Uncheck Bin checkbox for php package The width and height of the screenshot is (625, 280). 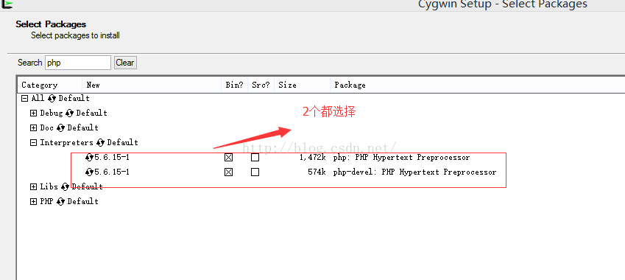pyautogui.click(x=228, y=158)
